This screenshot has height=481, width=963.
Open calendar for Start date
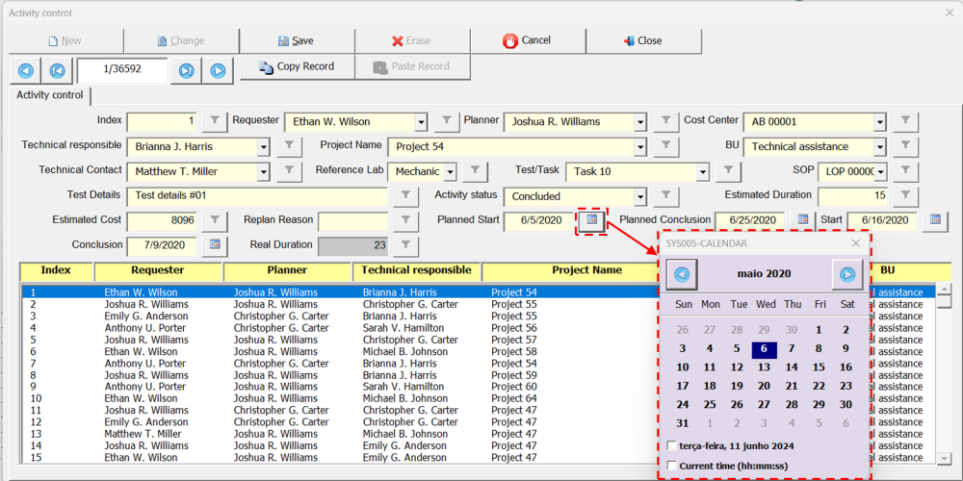[x=935, y=221]
